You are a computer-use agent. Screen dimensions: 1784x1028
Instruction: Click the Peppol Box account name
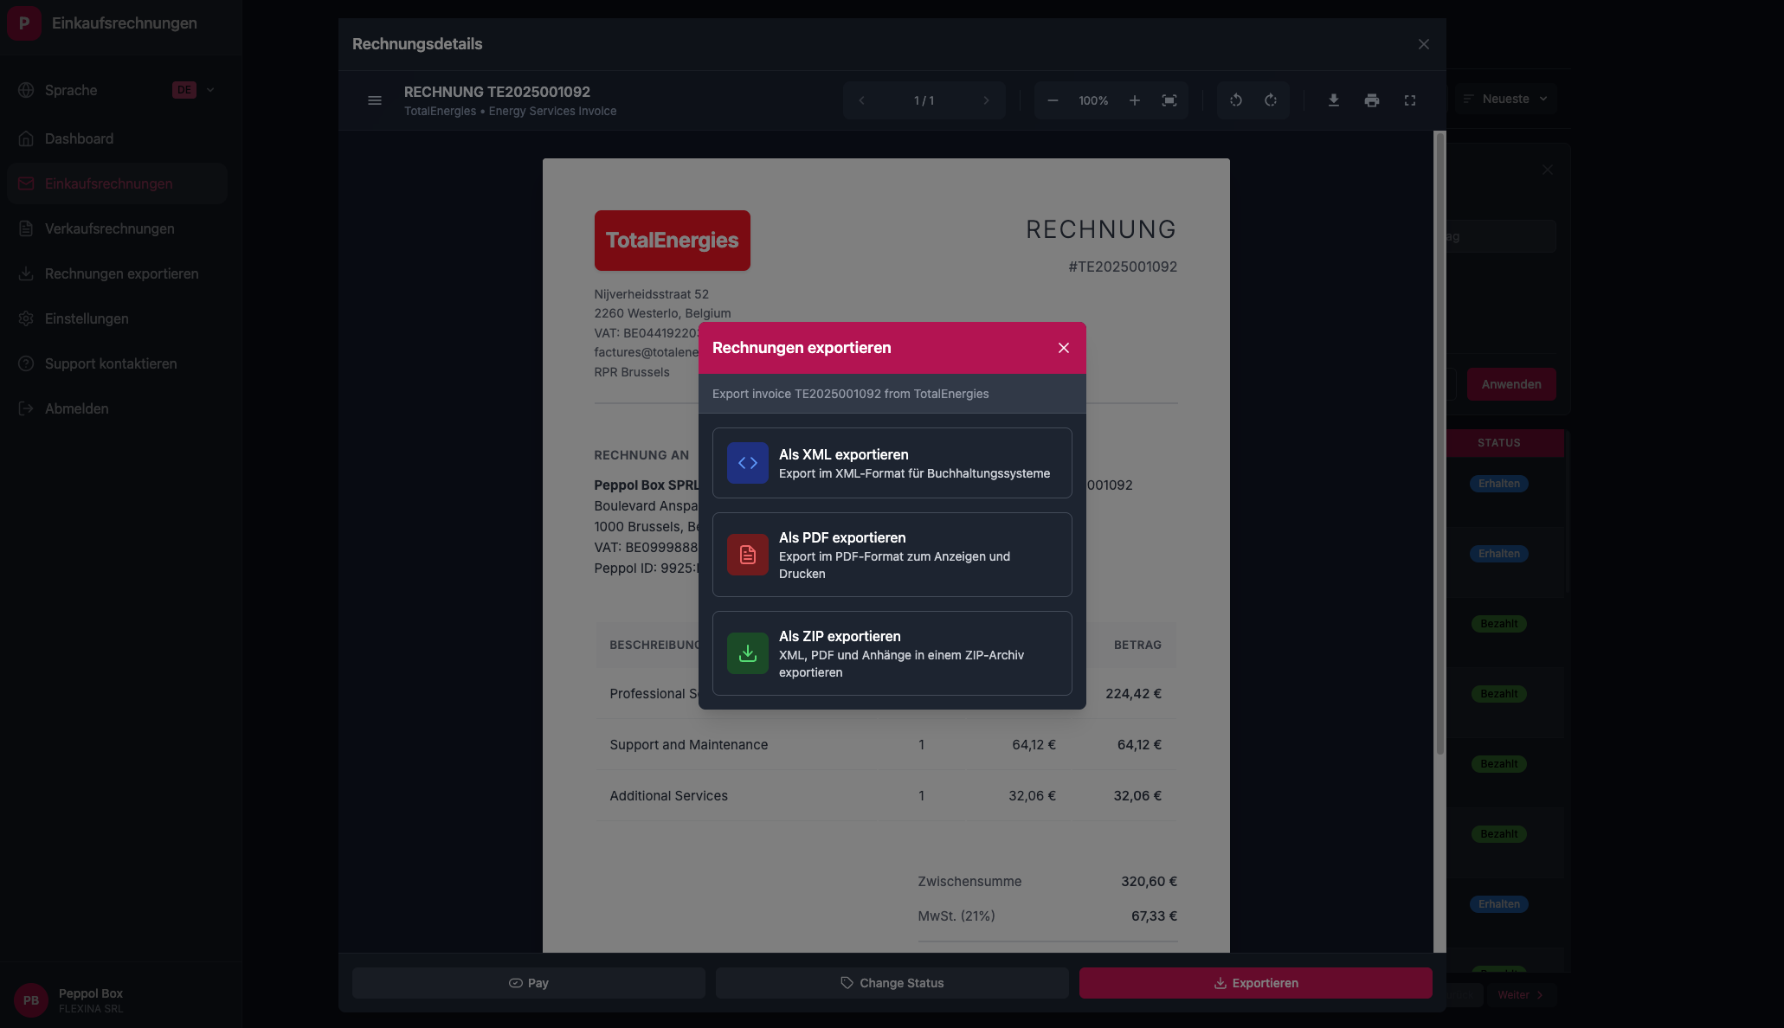91,993
